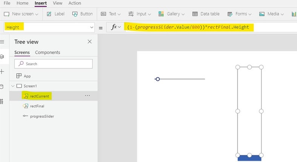Open the Data sources icon in sidebar

pyautogui.click(x=2, y=86)
